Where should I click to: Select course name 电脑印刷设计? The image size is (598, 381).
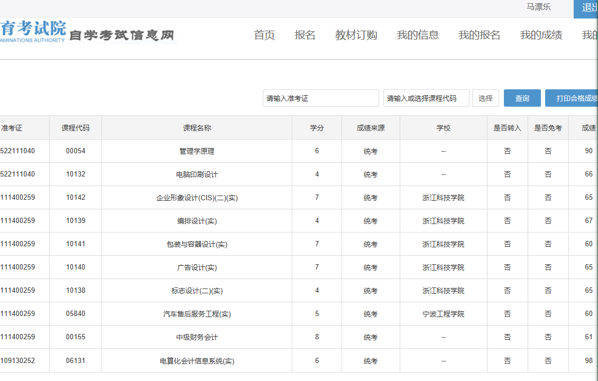197,174
